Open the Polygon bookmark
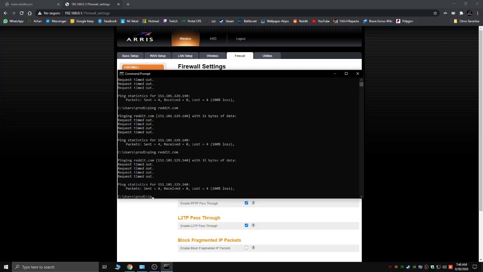This screenshot has width=483, height=272. [x=405, y=21]
